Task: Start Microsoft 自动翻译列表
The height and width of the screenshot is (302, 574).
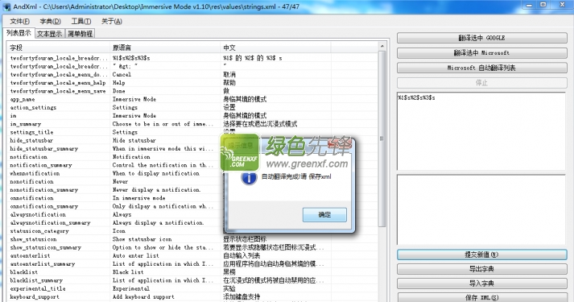Action: [481, 68]
